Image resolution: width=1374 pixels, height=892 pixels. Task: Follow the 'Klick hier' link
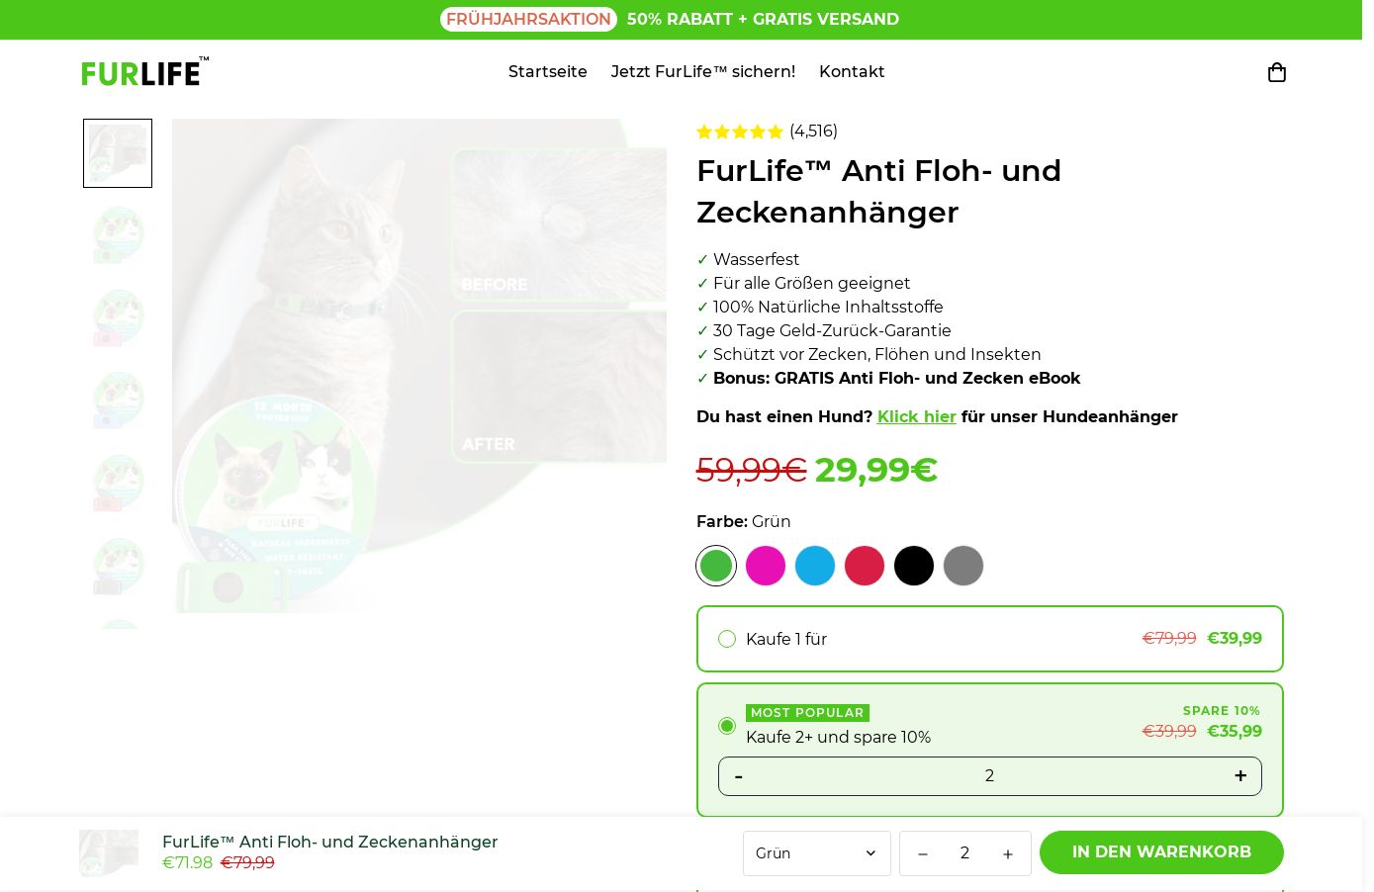[917, 416]
